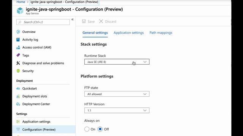Screen dimensions: 243x136
Task: Click the App Service cube icon
Action: 20,11
